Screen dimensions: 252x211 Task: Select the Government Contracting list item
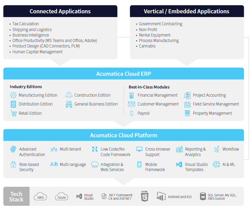(160, 24)
